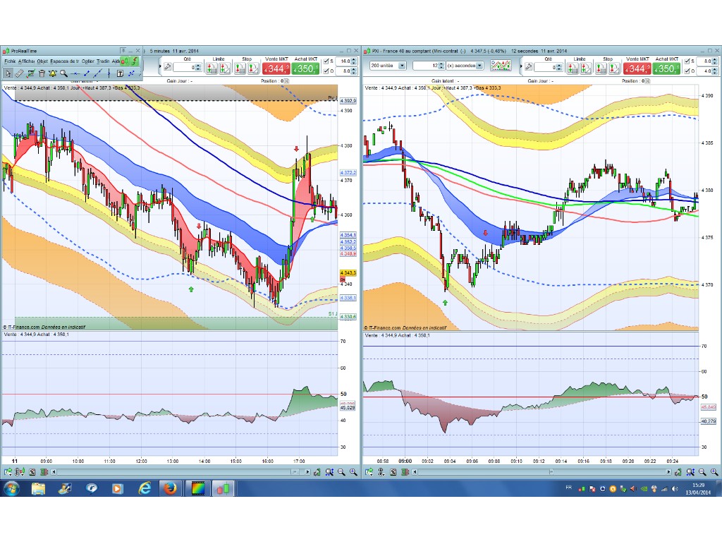
Task: Adjust the 12 period stepper in right chart
Action: pos(441,66)
